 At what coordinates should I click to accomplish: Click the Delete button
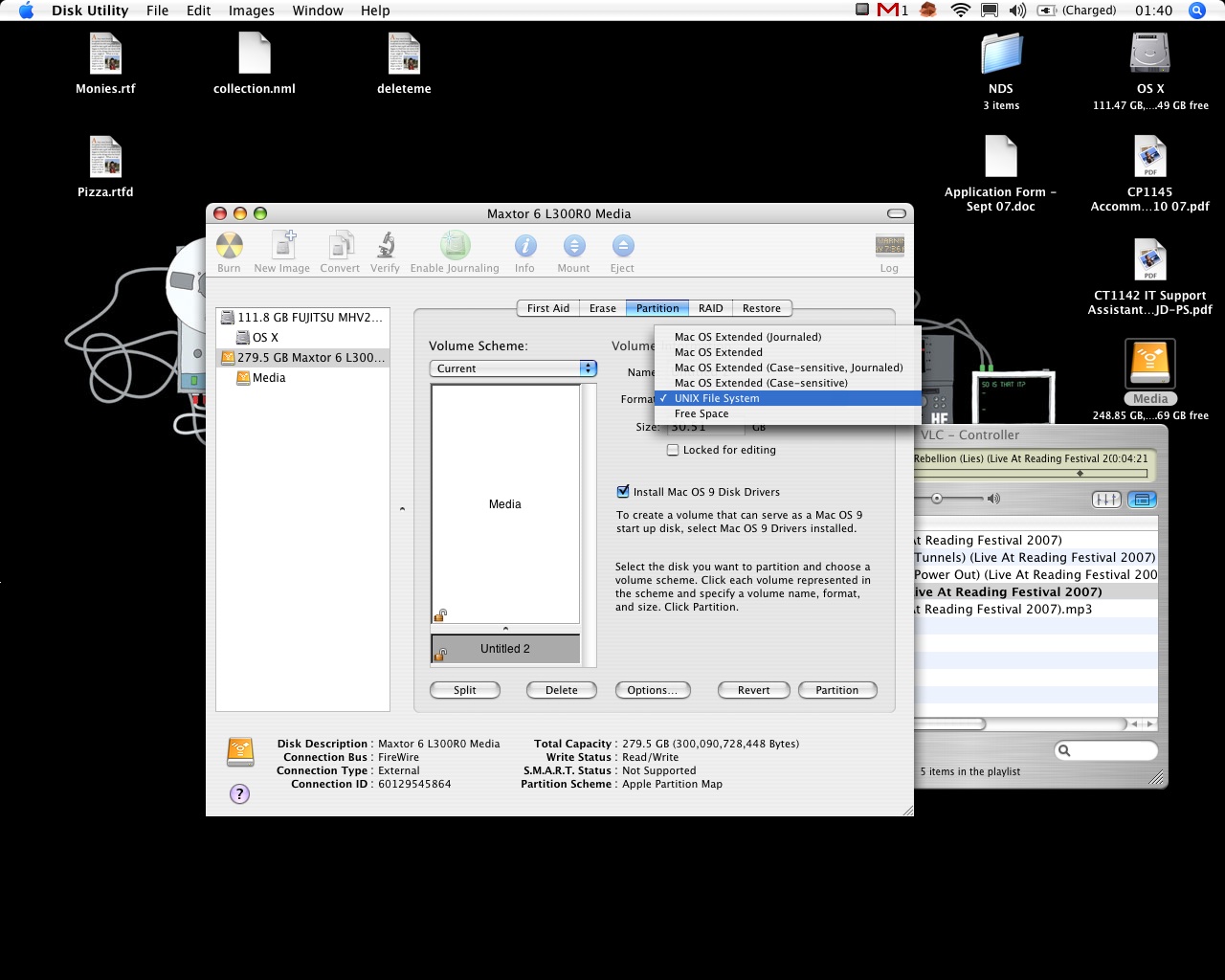(562, 690)
